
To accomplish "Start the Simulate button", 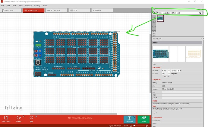I will [x=129, y=119].
